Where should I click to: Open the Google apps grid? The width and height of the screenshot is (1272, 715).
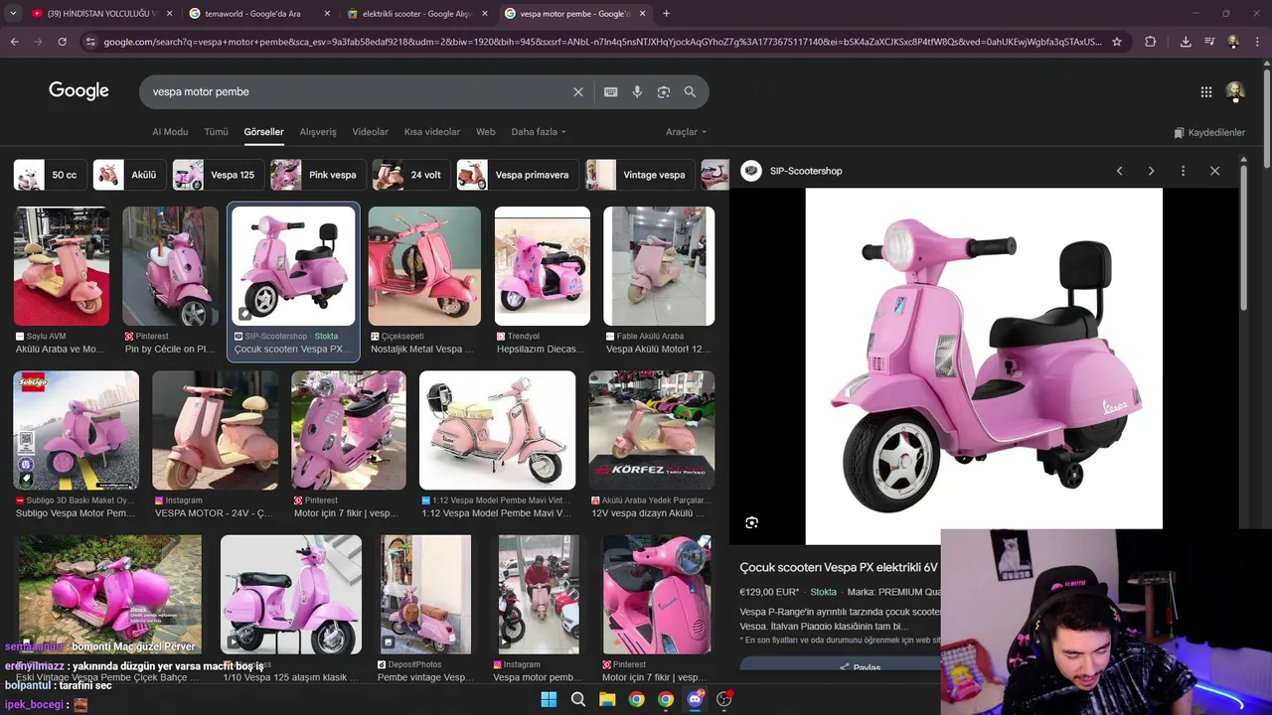click(x=1206, y=91)
